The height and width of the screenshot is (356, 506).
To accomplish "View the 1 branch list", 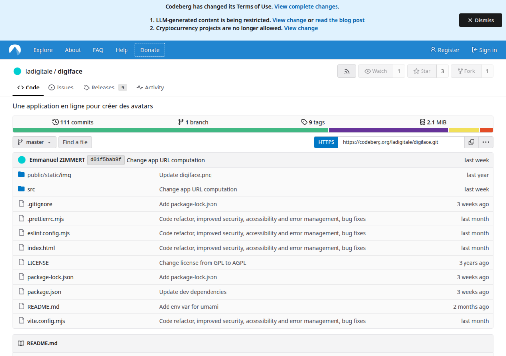I will click(x=193, y=122).
